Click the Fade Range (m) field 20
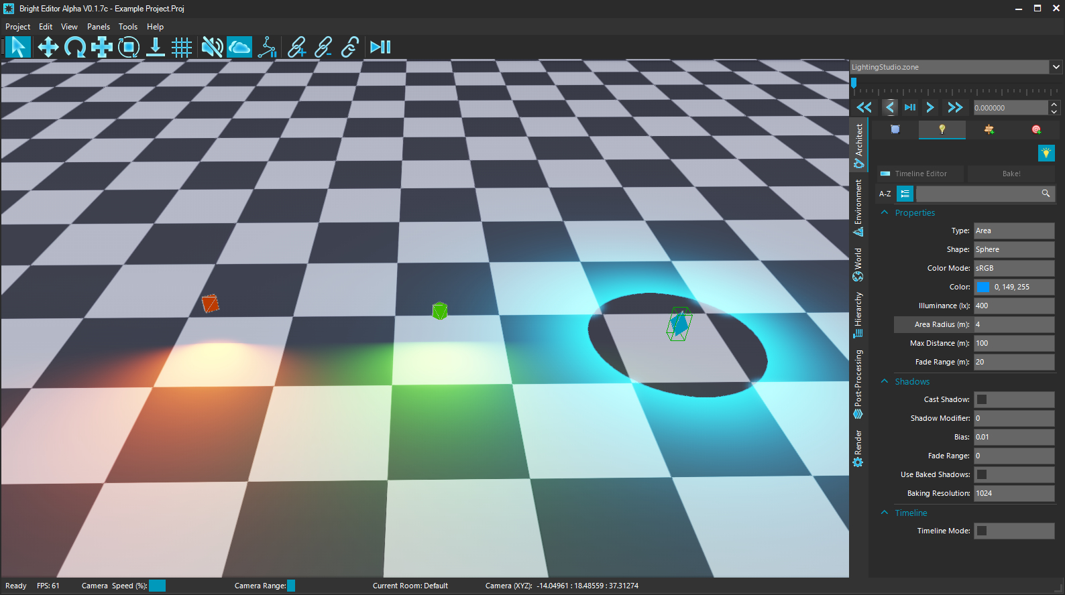 [x=1014, y=362]
